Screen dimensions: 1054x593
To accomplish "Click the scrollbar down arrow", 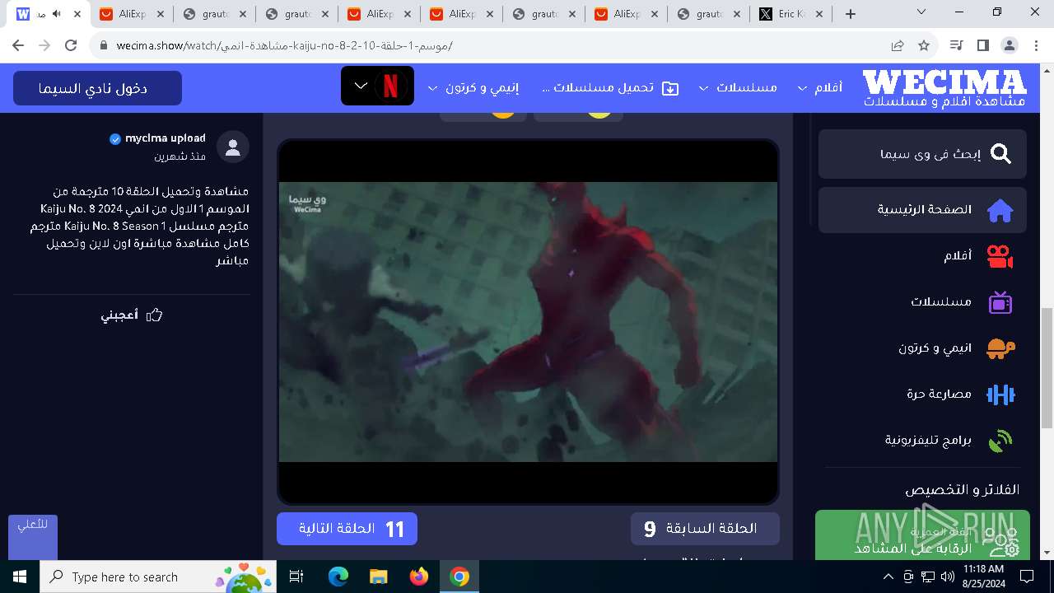I will pyautogui.click(x=1047, y=553).
